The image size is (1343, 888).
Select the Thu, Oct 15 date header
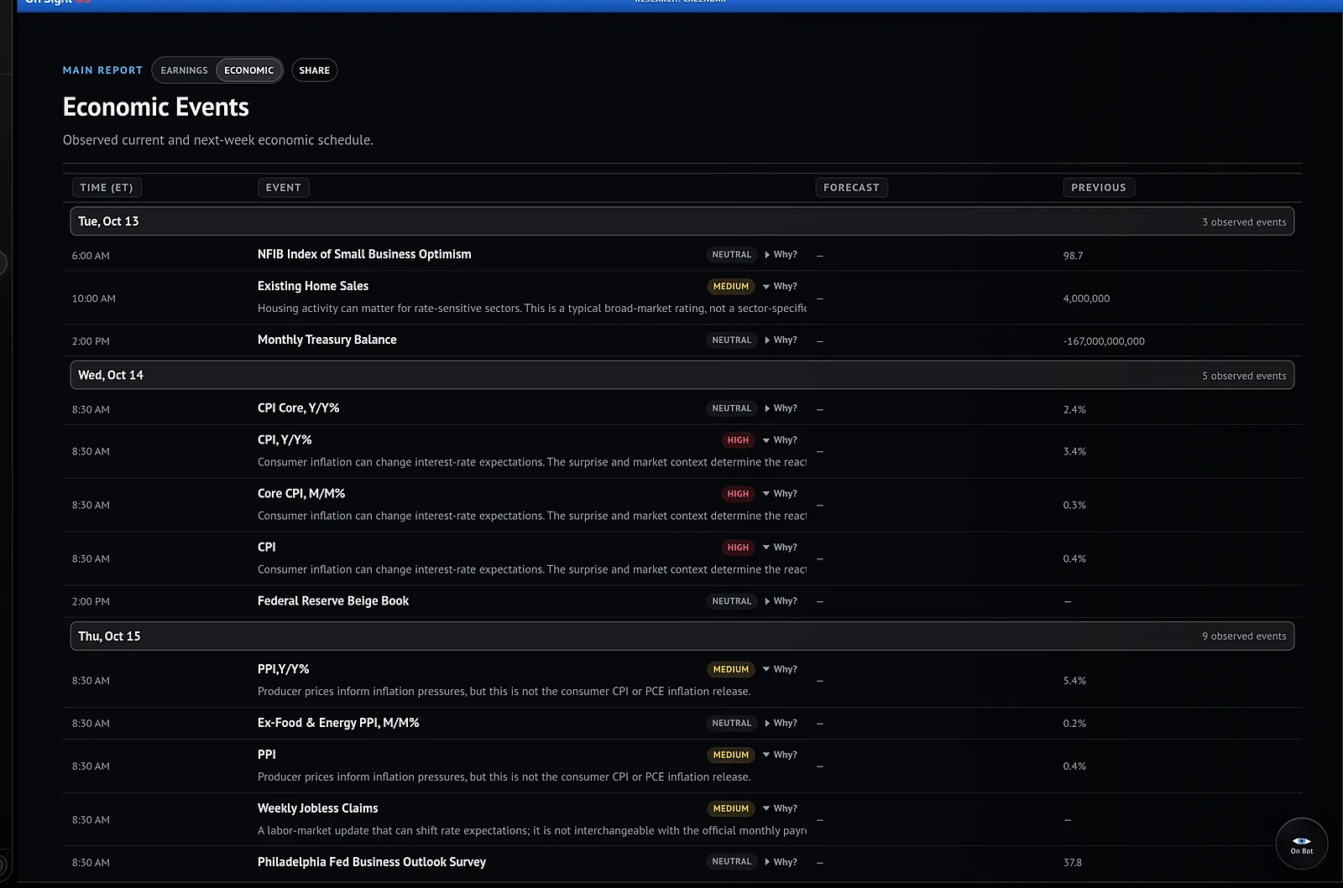point(682,636)
